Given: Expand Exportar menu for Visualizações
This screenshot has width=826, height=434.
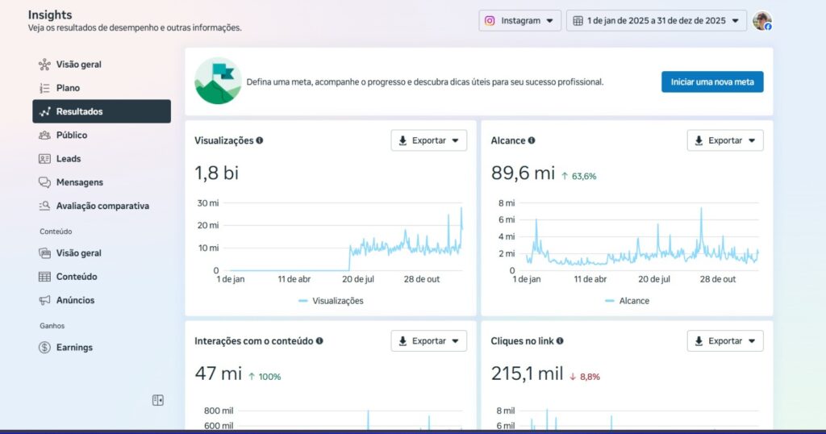Looking at the screenshot, I should (x=428, y=140).
